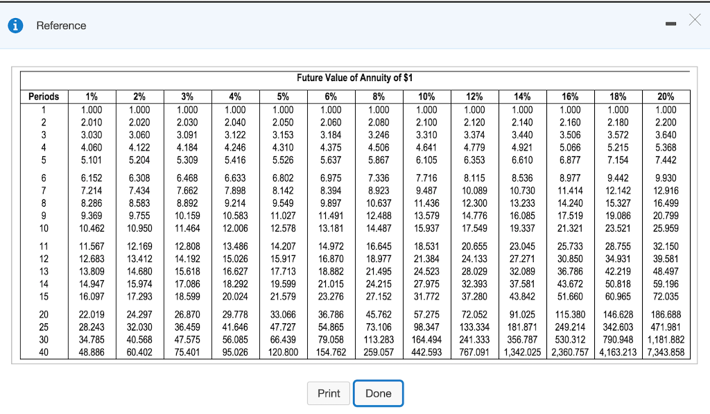The width and height of the screenshot is (710, 414).
Task: Click the value 48.886
Action: pos(92,352)
